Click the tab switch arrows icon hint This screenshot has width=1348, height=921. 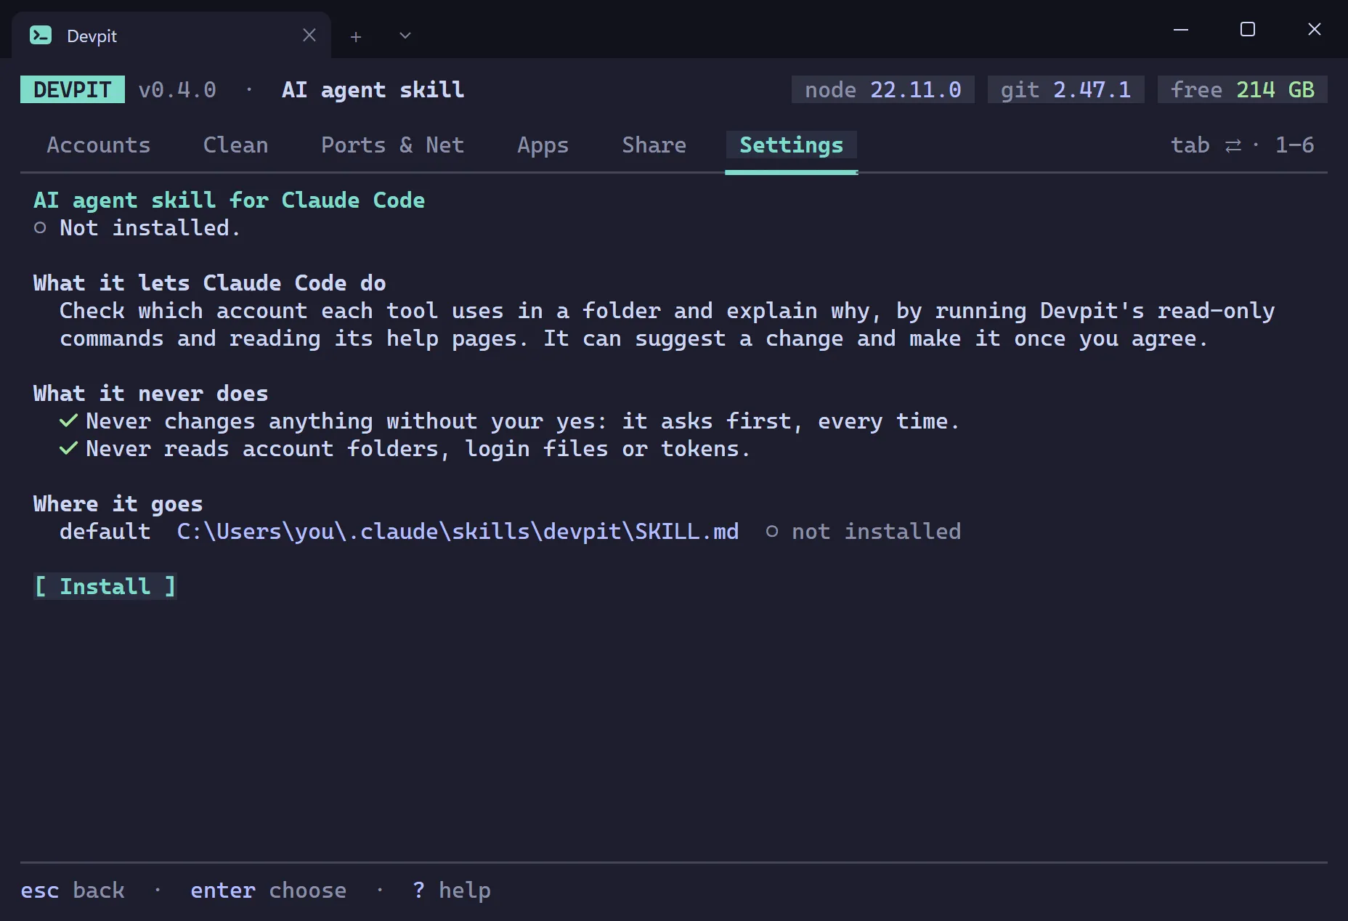tap(1233, 146)
